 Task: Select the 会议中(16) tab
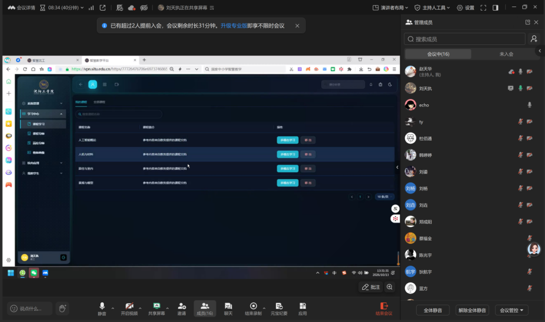pos(438,54)
